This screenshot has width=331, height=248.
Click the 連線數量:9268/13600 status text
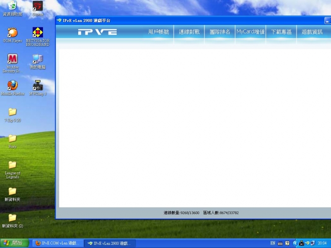pos(182,213)
